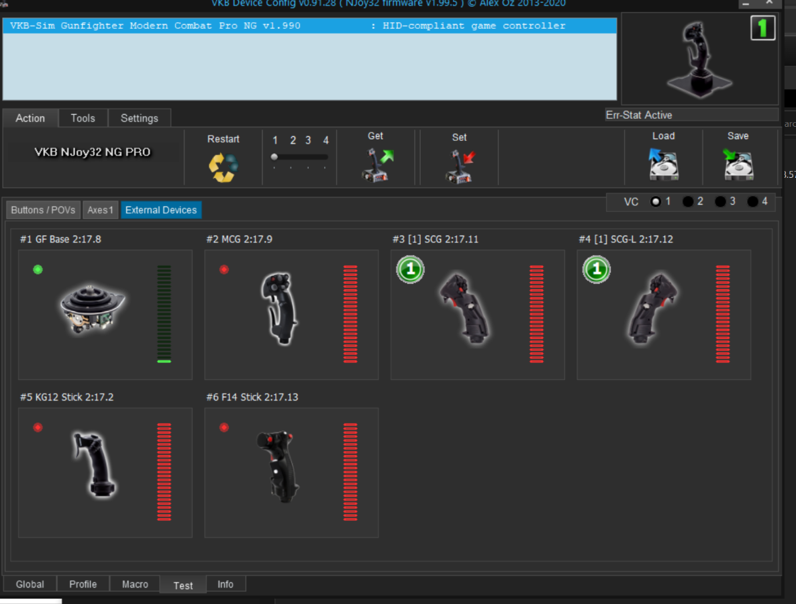Click the '#4 [1] SCG-L 2:17.12' label

click(626, 239)
